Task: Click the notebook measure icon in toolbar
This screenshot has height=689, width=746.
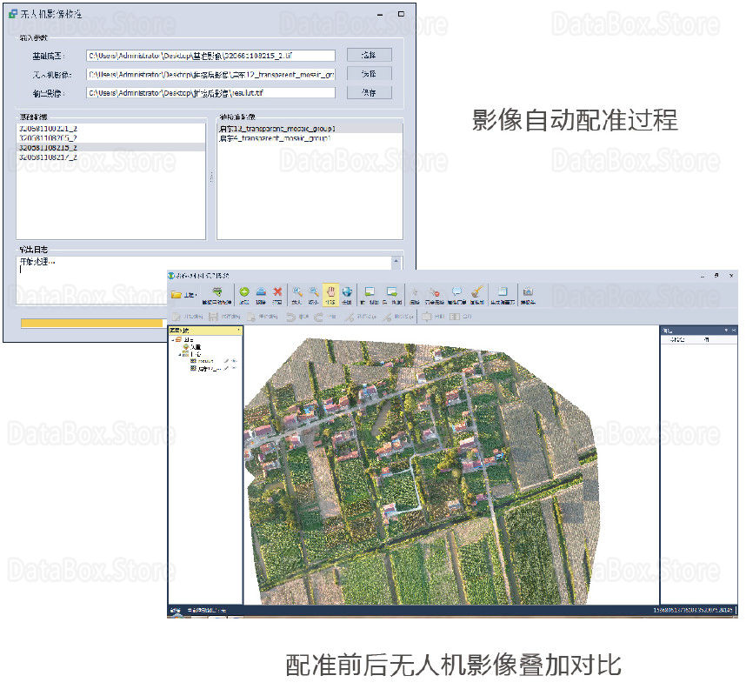Action: click(503, 292)
